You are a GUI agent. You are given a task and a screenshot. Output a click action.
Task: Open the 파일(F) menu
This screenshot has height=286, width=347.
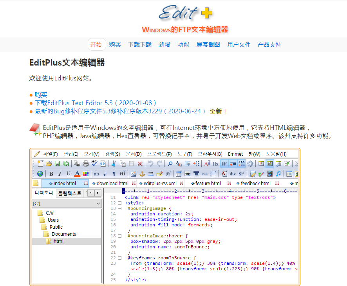point(51,154)
